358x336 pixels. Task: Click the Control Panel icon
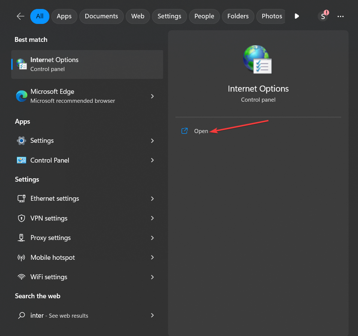[x=21, y=160]
